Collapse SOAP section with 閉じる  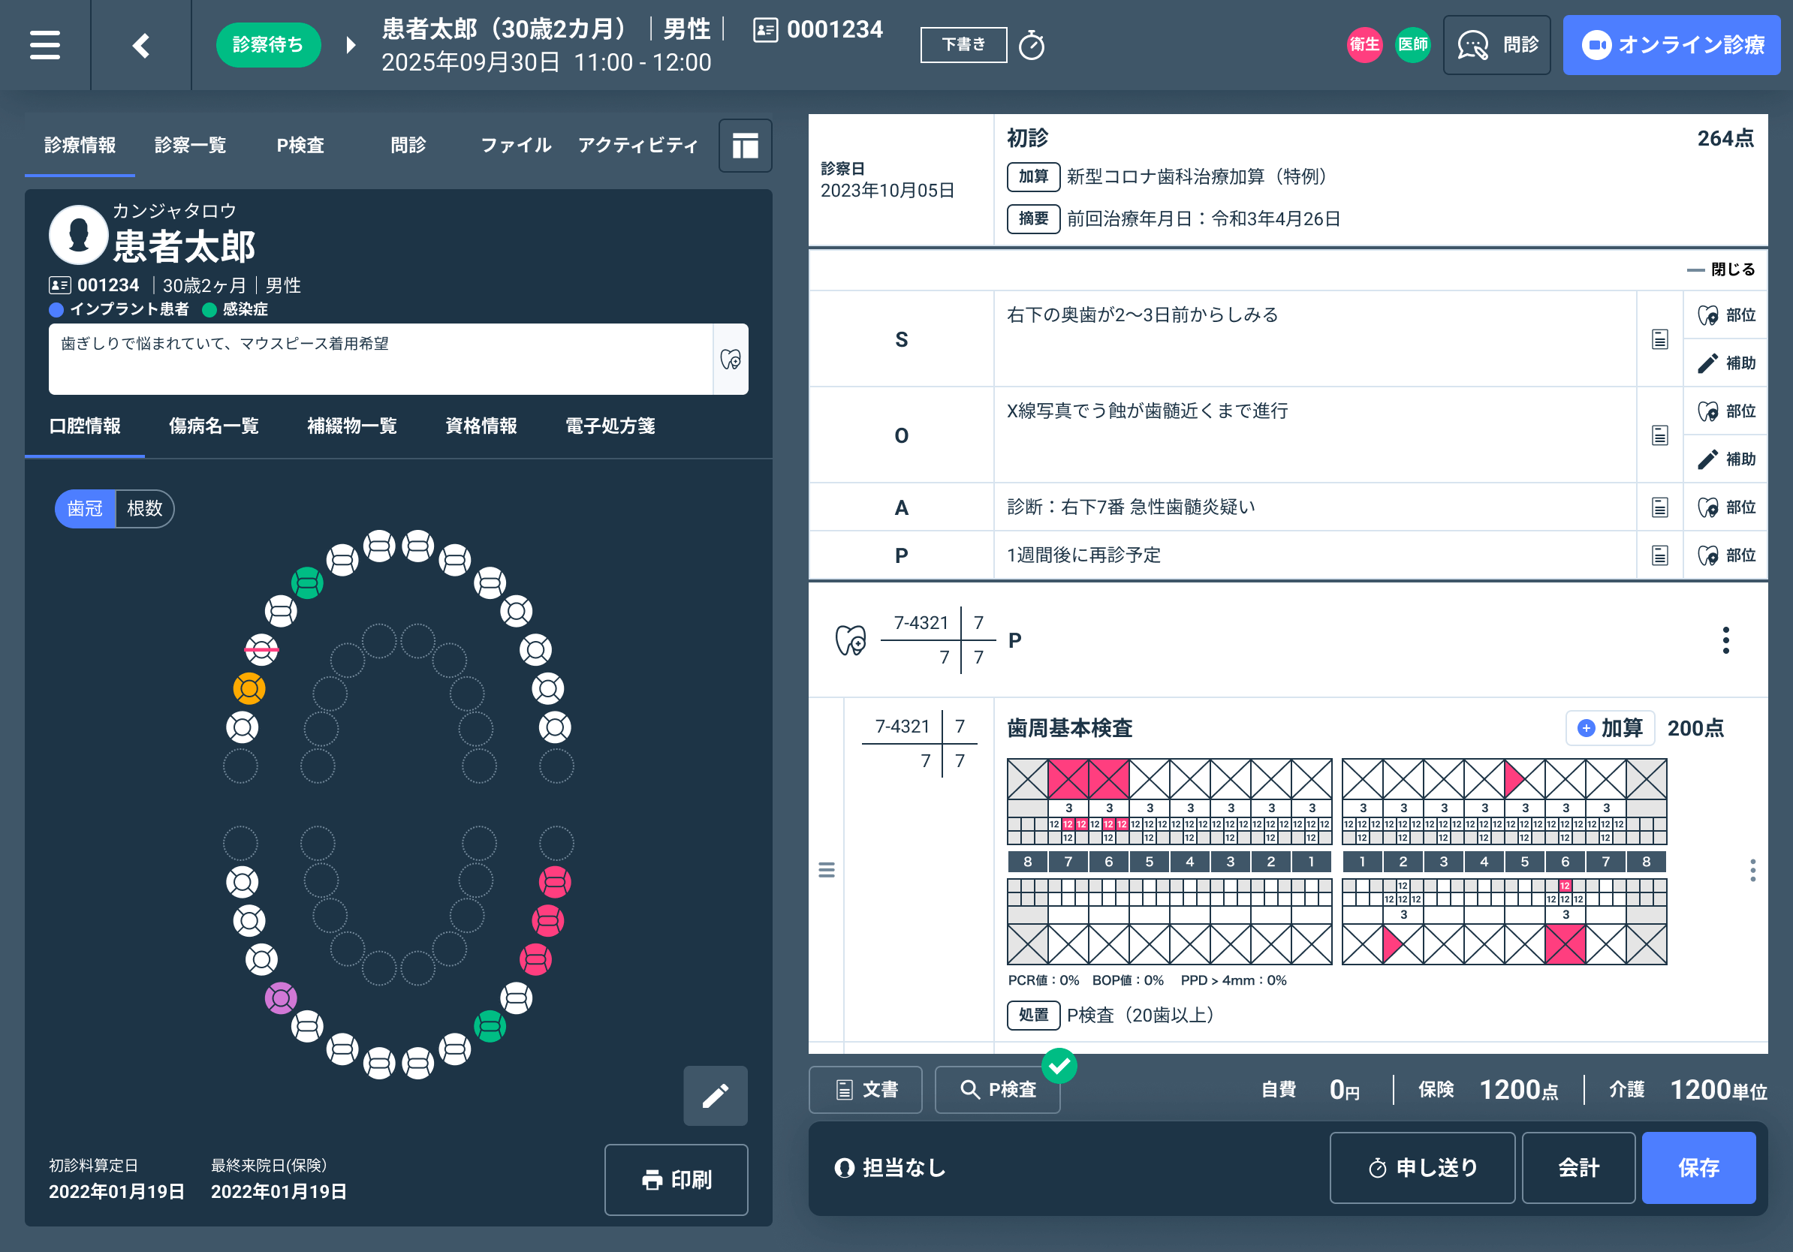click(x=1721, y=269)
